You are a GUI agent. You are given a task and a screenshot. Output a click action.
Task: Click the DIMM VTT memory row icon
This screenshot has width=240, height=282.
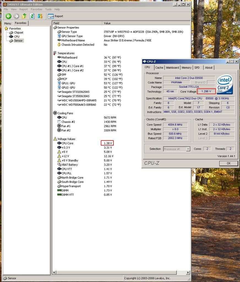[x=59, y=195]
